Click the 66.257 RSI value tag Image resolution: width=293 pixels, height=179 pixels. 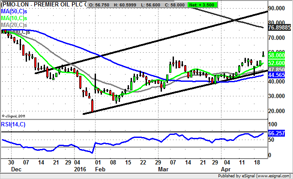pyautogui.click(x=276, y=133)
